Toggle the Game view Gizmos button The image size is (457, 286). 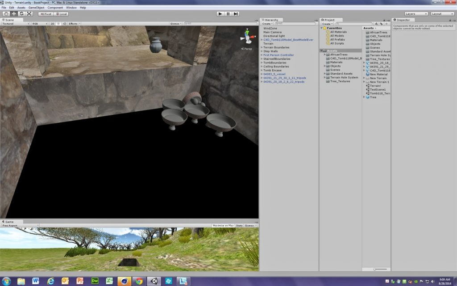[250, 226]
